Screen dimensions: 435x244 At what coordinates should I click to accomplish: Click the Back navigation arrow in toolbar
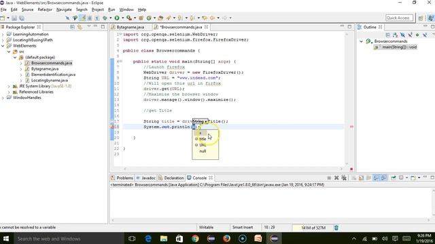point(212,18)
